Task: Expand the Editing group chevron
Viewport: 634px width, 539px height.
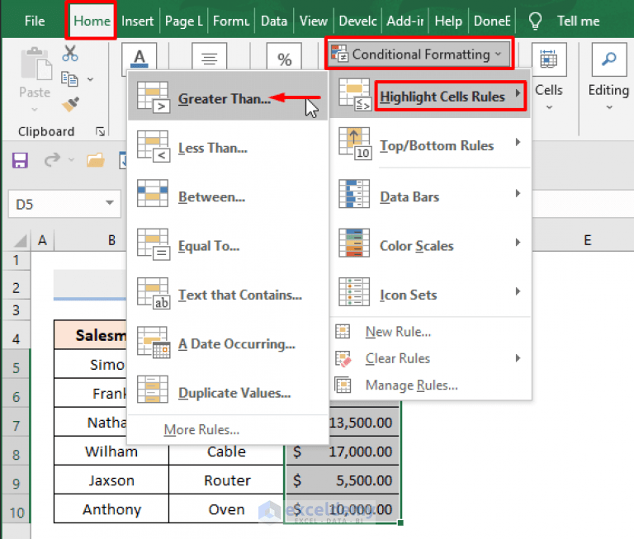Action: coord(609,107)
